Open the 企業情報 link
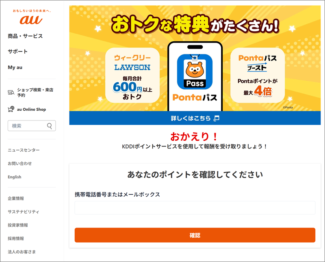The height and width of the screenshot is (262, 325). click(x=16, y=198)
